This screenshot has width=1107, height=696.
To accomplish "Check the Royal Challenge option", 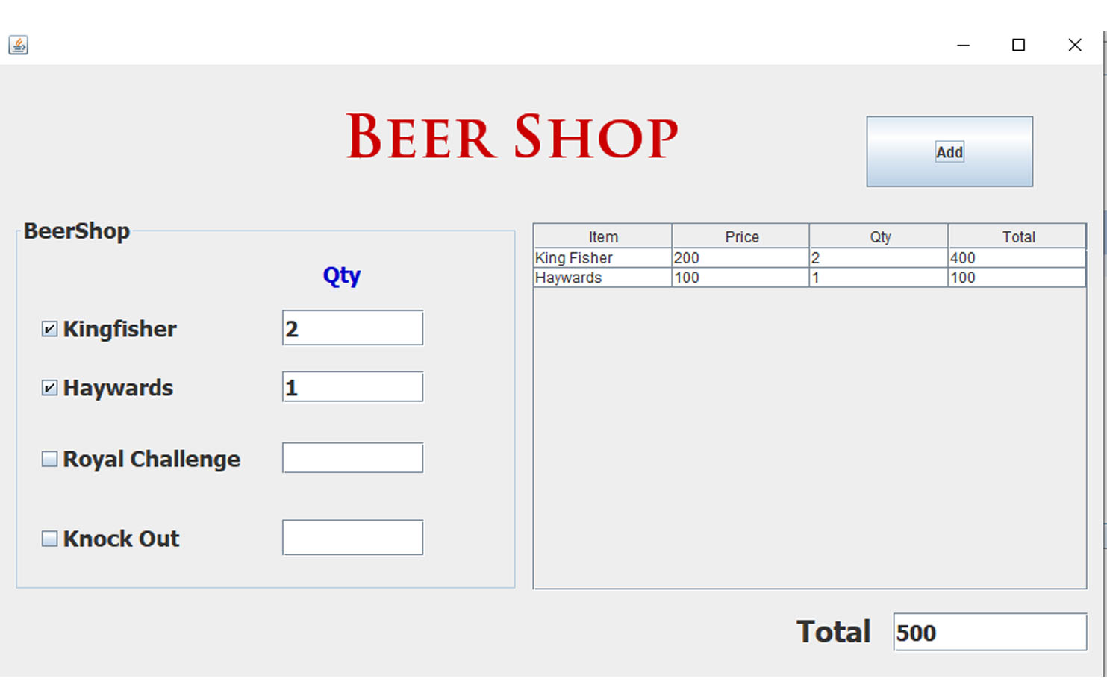I will tap(48, 458).
